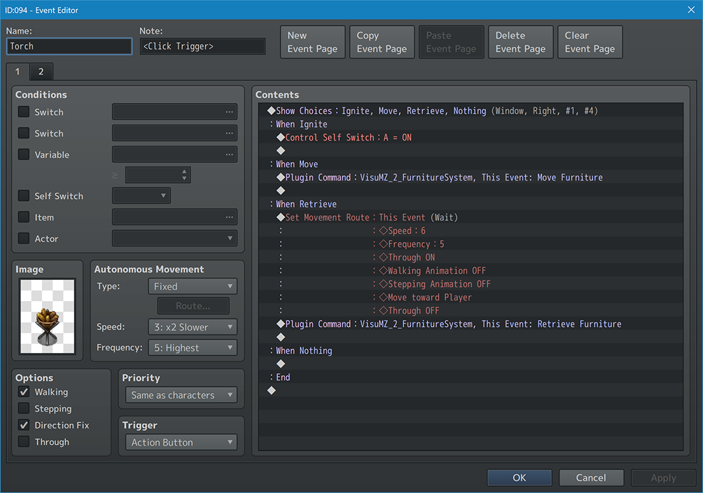
Task: Click the ellipsis on the Item condition field
Action: tap(229, 217)
